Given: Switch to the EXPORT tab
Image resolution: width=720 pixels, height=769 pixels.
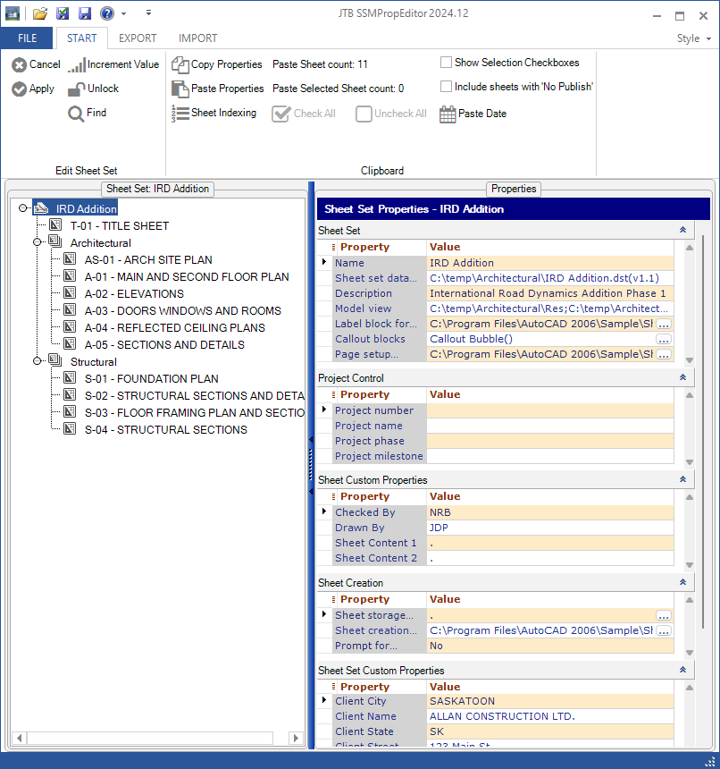Looking at the screenshot, I should (x=138, y=38).
